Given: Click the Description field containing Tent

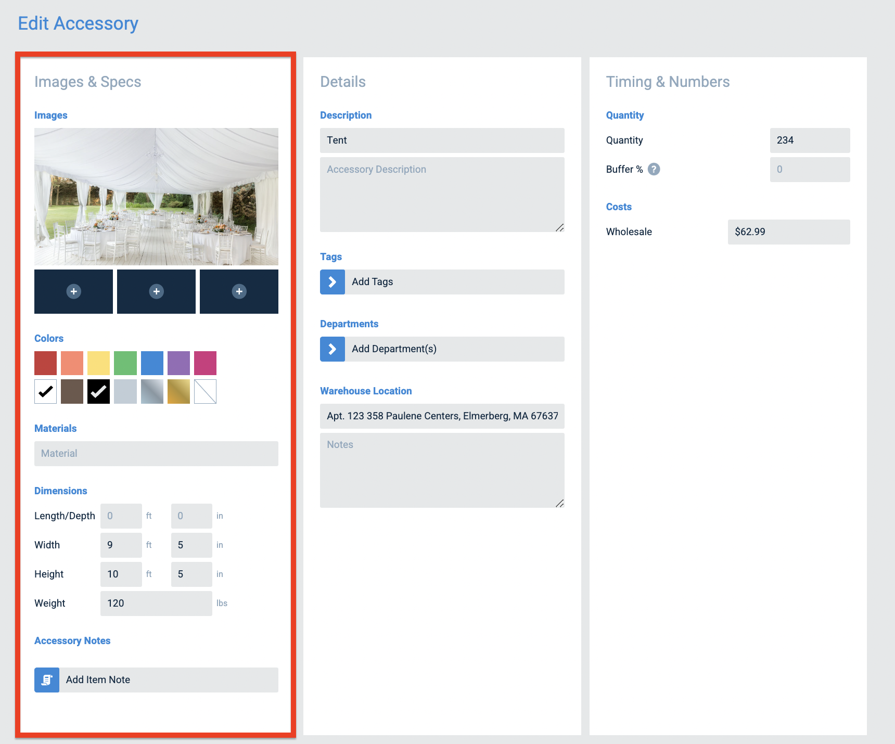Looking at the screenshot, I should point(441,140).
